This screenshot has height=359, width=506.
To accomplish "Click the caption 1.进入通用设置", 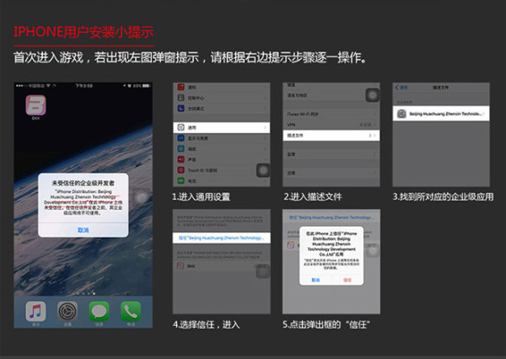I will 201,196.
